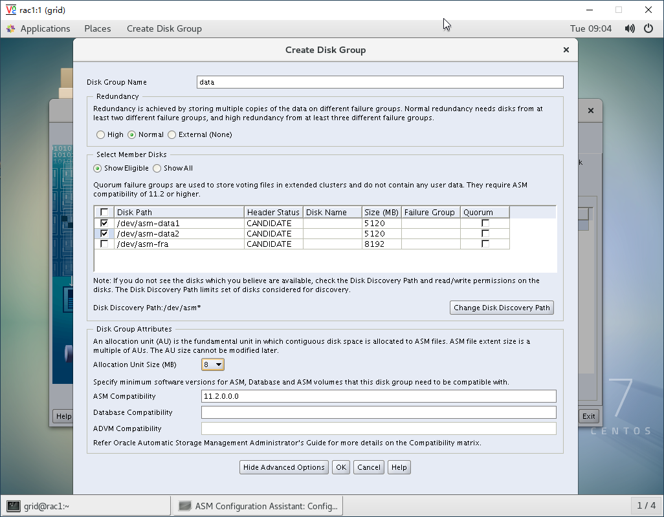This screenshot has width=664, height=517.
Task: Click the dialog's Help button
Action: tap(399, 467)
